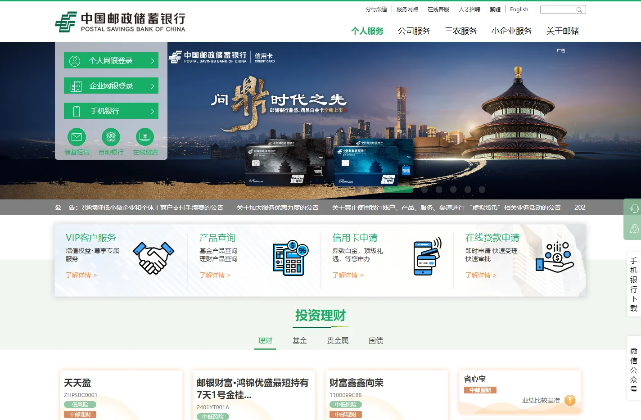641x420 pixels.
Task: Open the 储蓄短信 envelope icon
Action: [x=77, y=137]
